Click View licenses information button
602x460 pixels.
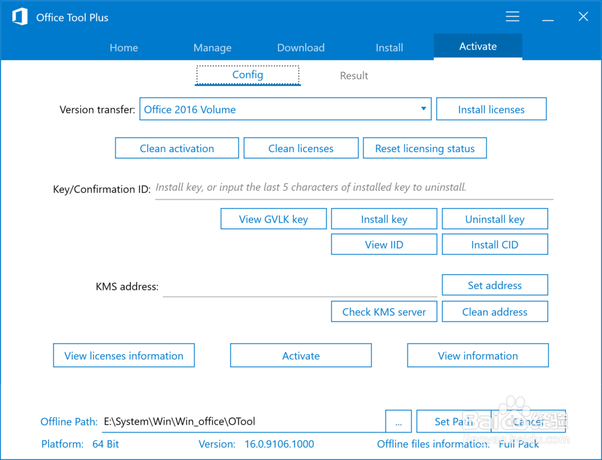(x=123, y=355)
